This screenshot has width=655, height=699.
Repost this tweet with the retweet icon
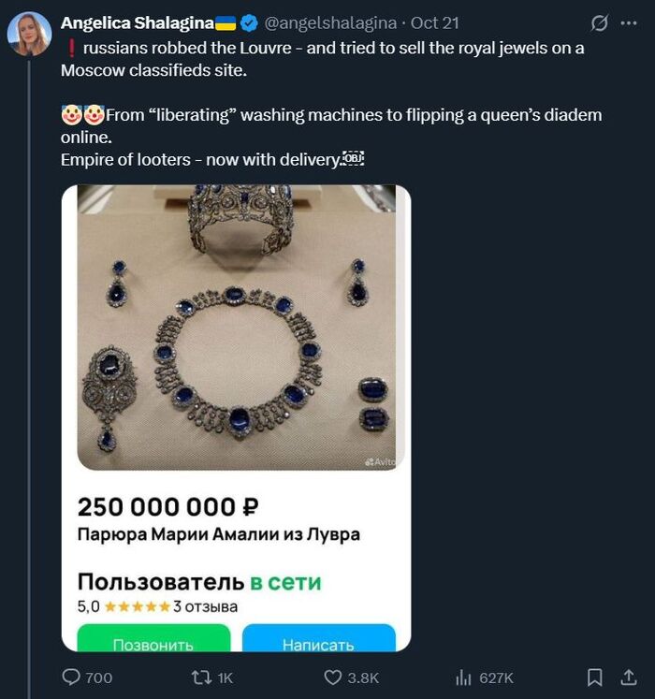tap(200, 677)
